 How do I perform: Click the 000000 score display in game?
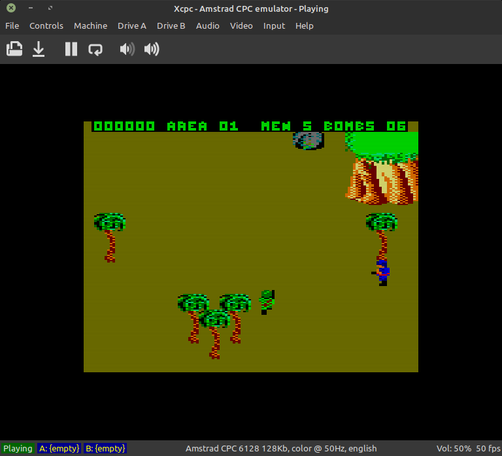tap(124, 126)
